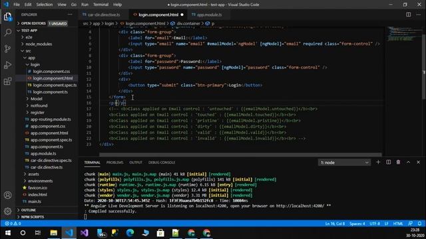Open index.html in explorer
Screen dimensions: 426x239
pos(37,195)
